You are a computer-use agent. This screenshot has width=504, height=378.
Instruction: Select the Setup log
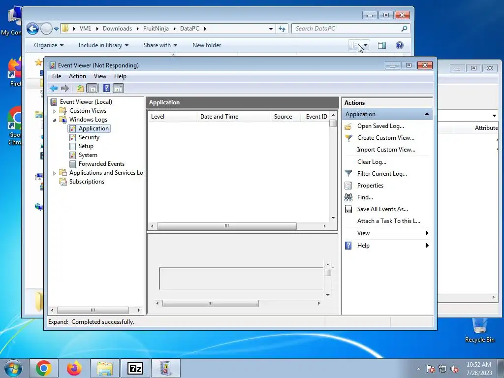pos(86,146)
